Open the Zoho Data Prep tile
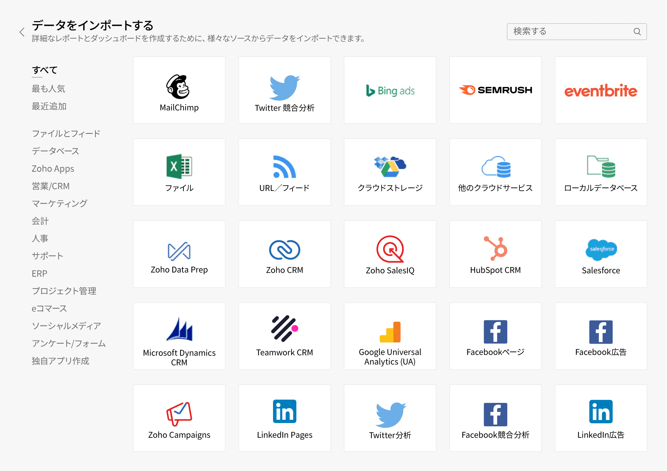 point(179,254)
